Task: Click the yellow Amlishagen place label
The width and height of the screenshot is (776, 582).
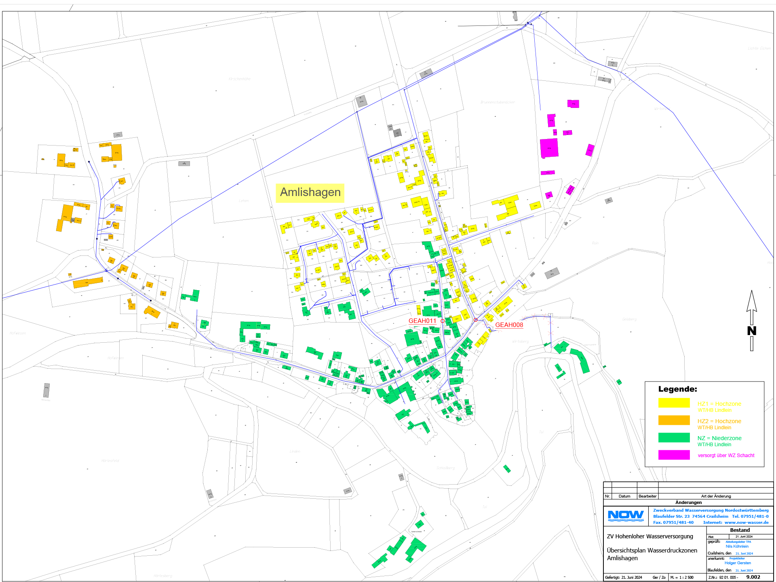Action: (310, 192)
